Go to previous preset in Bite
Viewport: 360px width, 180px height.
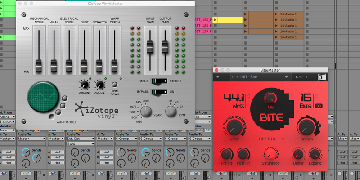point(233,77)
